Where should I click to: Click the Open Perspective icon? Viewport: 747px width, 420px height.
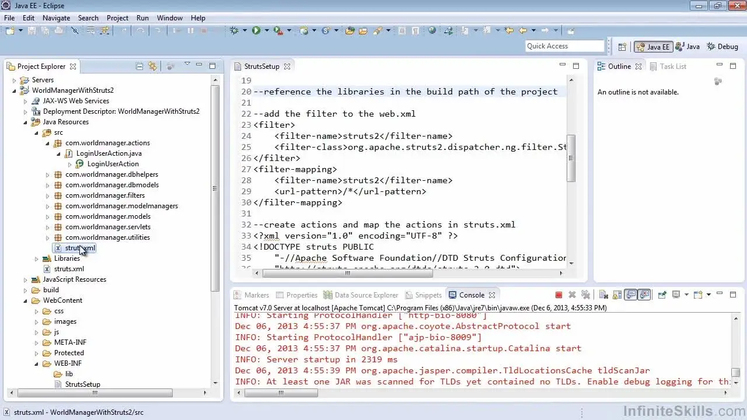point(622,47)
